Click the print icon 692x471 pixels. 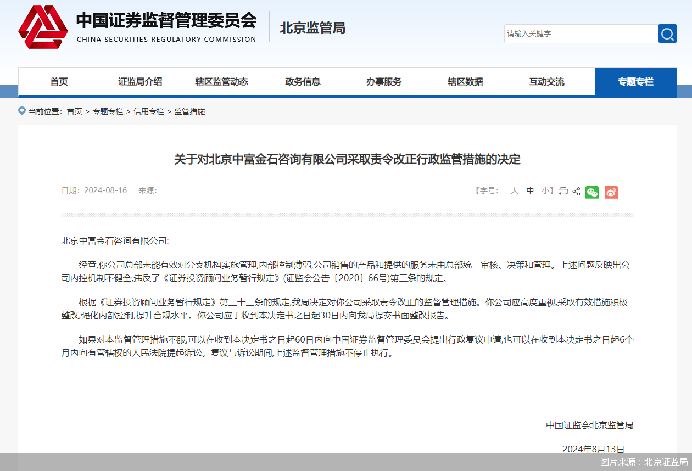tap(563, 191)
